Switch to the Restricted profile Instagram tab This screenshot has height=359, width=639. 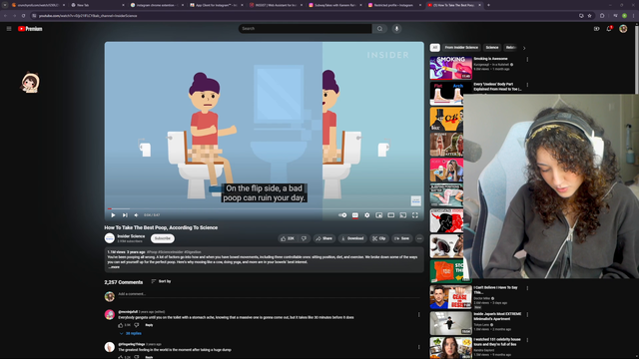pos(394,5)
